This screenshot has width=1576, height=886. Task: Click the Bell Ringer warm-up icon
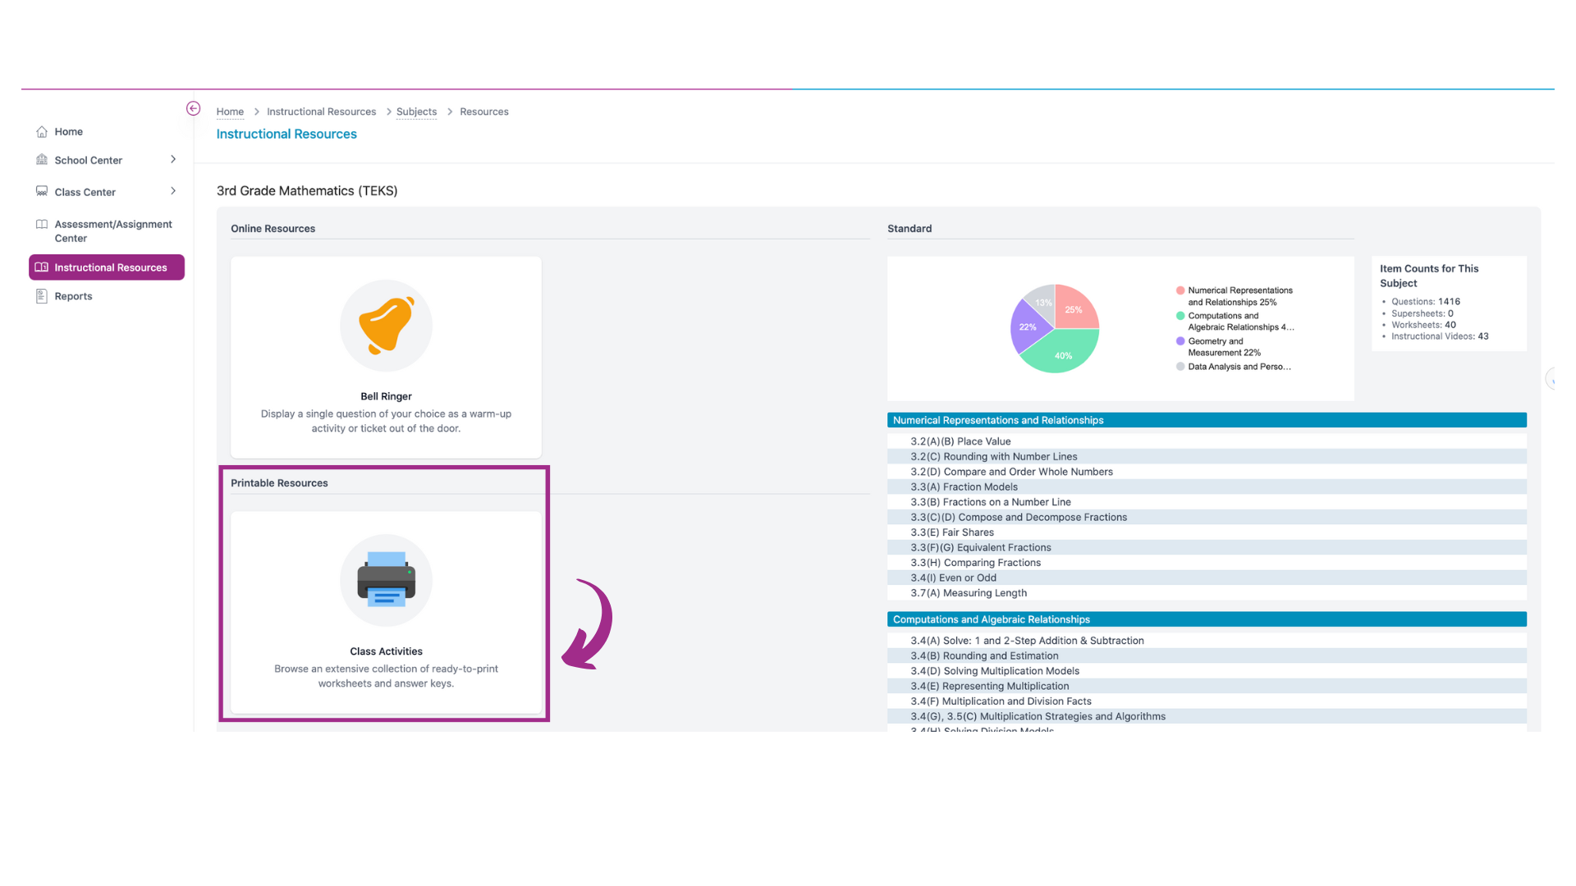tap(387, 325)
